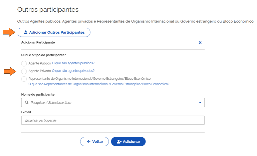Focus the Email do participante field

[113, 120]
